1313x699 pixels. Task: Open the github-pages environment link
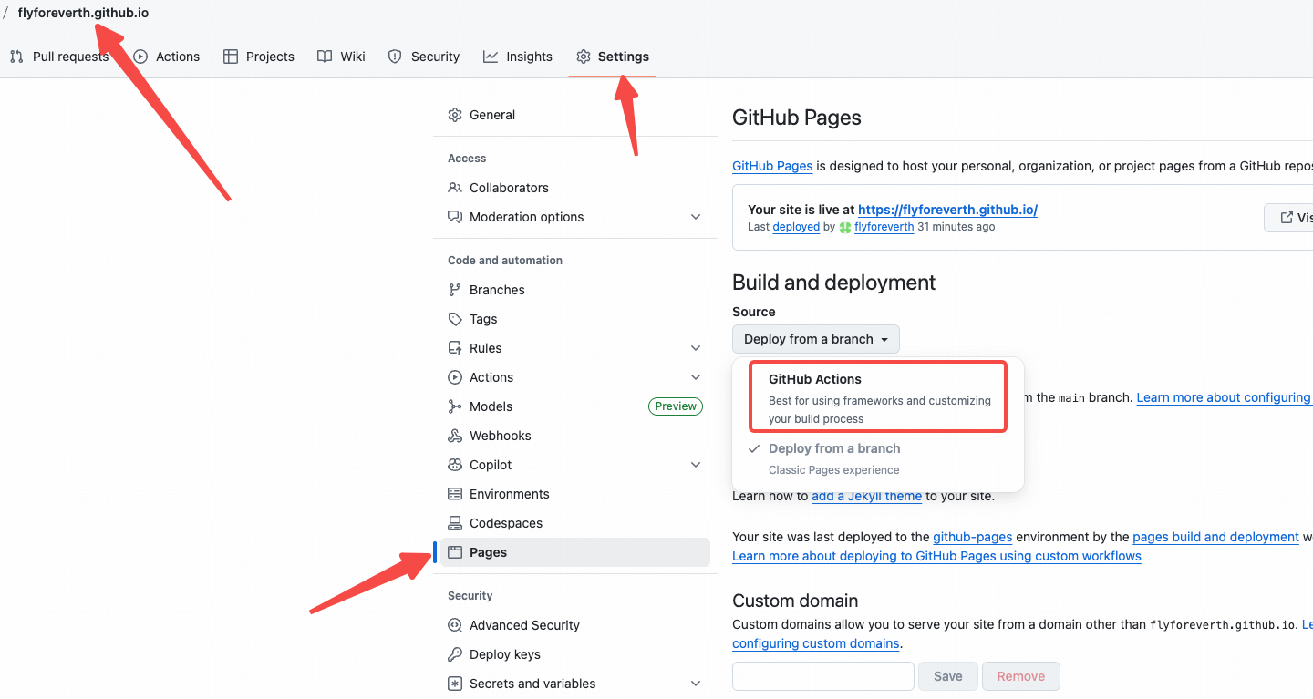click(x=972, y=537)
